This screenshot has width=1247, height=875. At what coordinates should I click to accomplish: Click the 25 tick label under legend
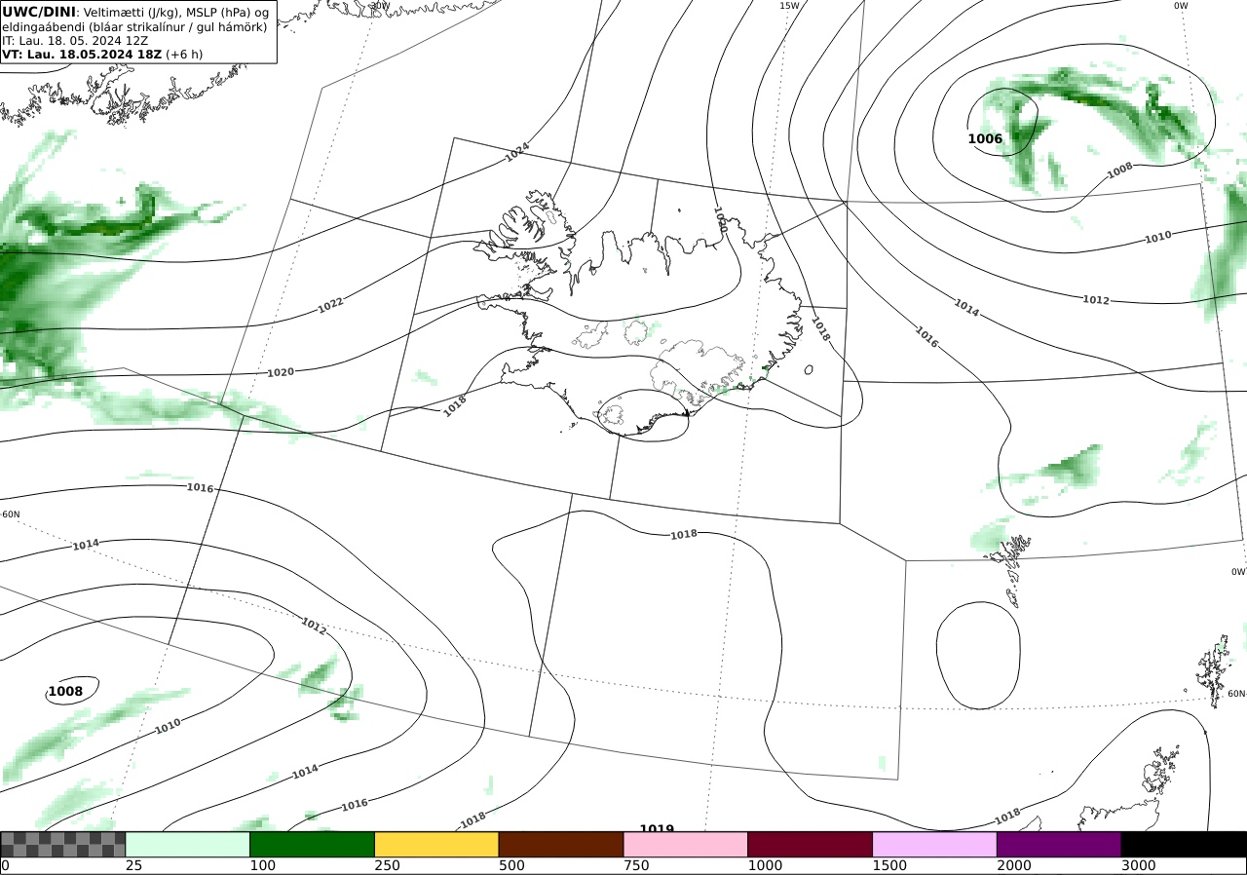coord(133,865)
